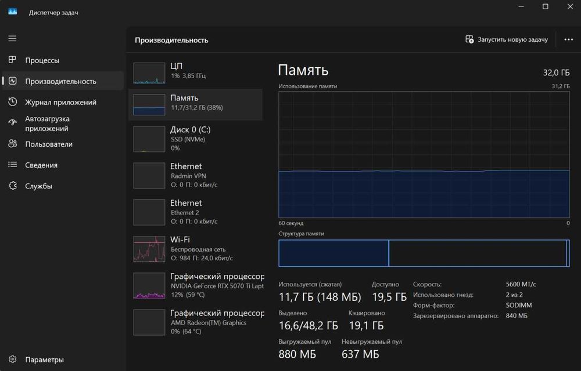Click the 32,0 ГБ total memory value
The image size is (581, 371).
pos(556,72)
